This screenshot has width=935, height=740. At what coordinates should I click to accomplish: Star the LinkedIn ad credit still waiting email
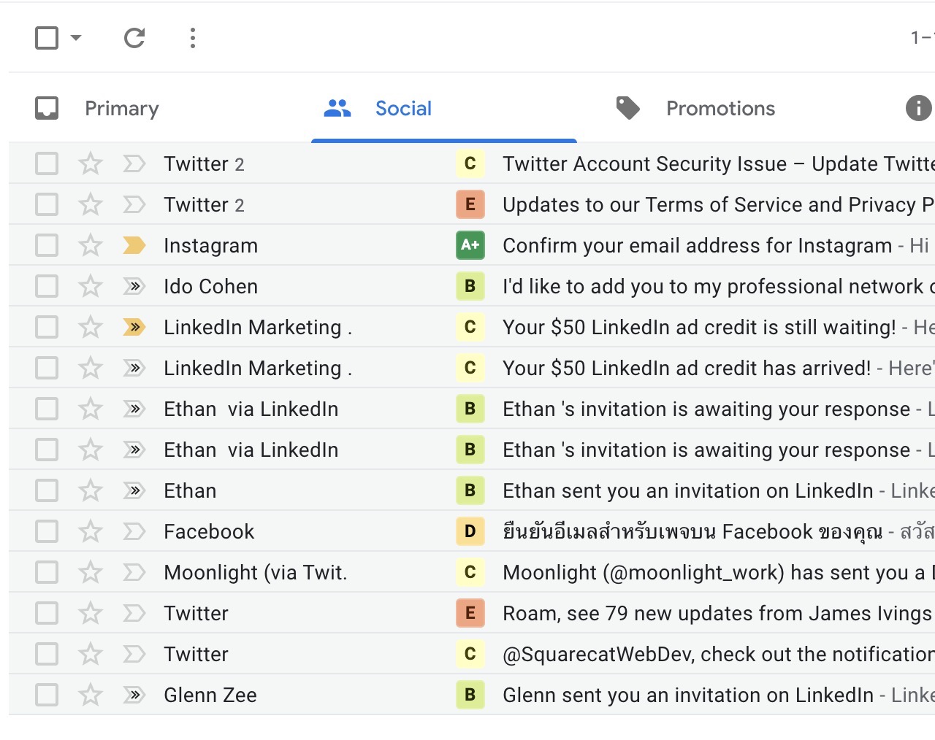(x=91, y=327)
